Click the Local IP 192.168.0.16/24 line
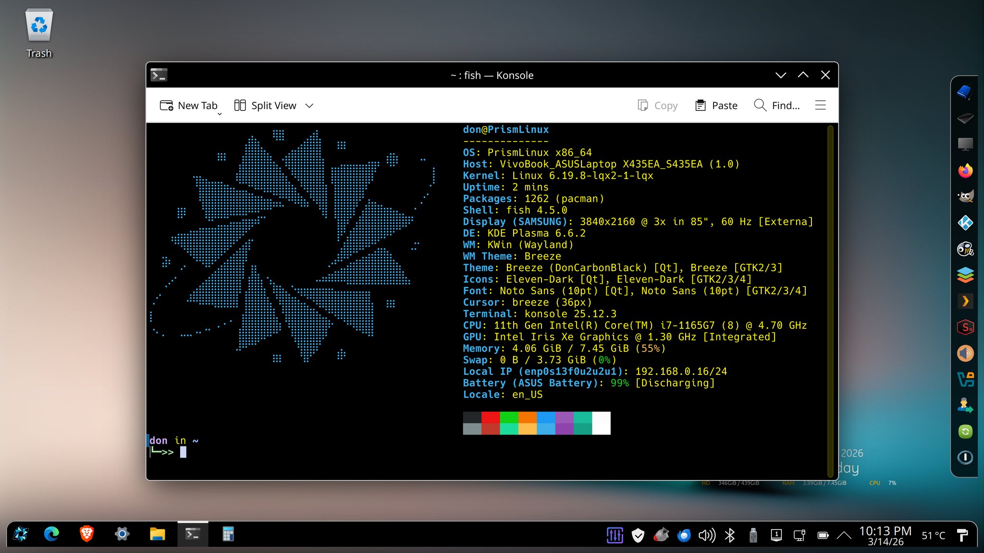 [595, 372]
